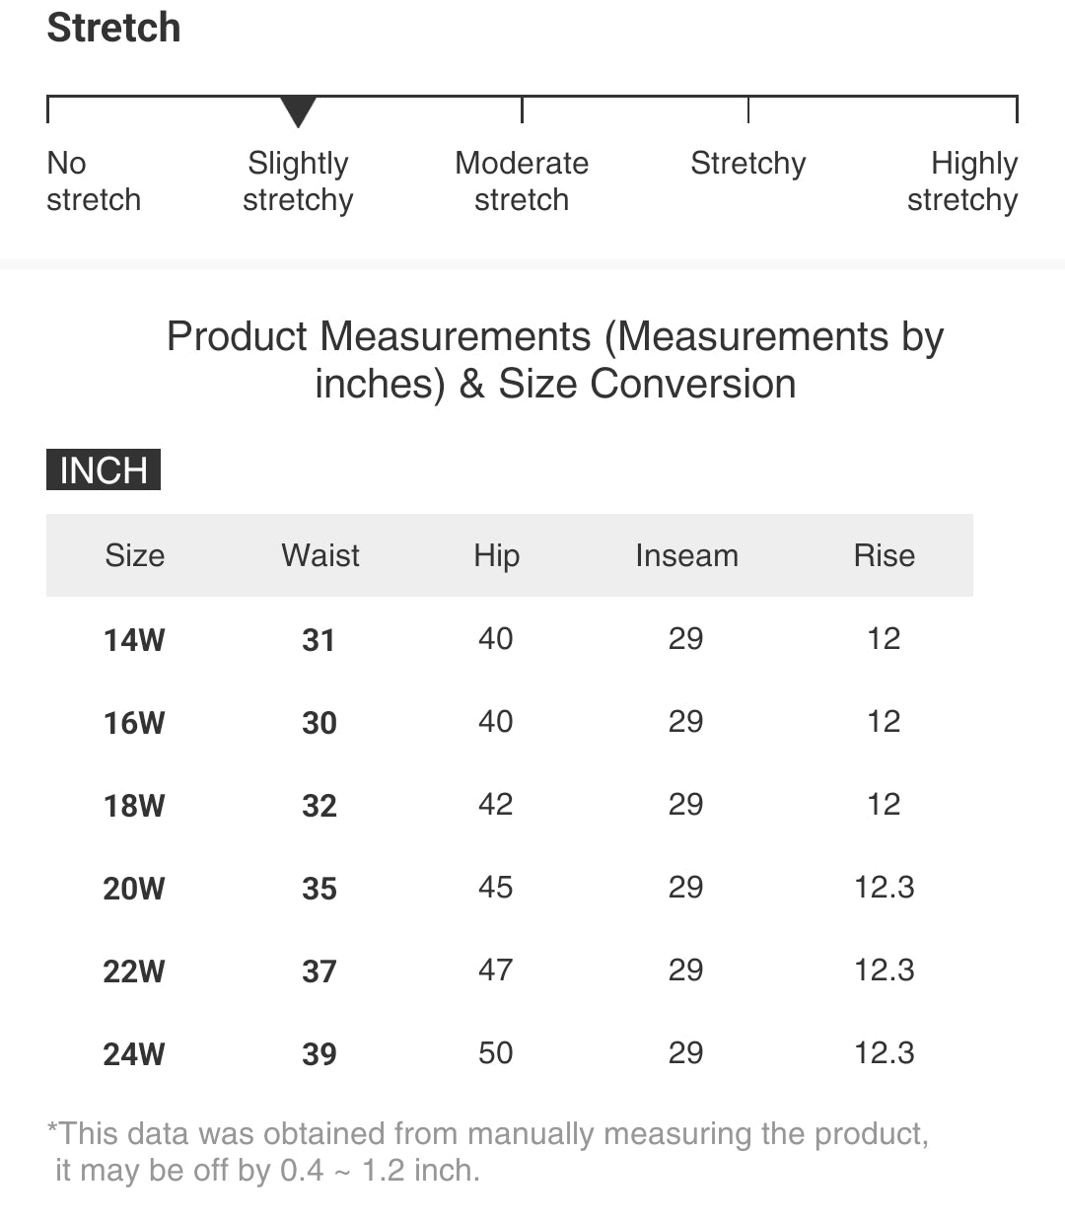Click the Slightly stretchy label
Screen dimensions: 1065x1222
click(298, 181)
